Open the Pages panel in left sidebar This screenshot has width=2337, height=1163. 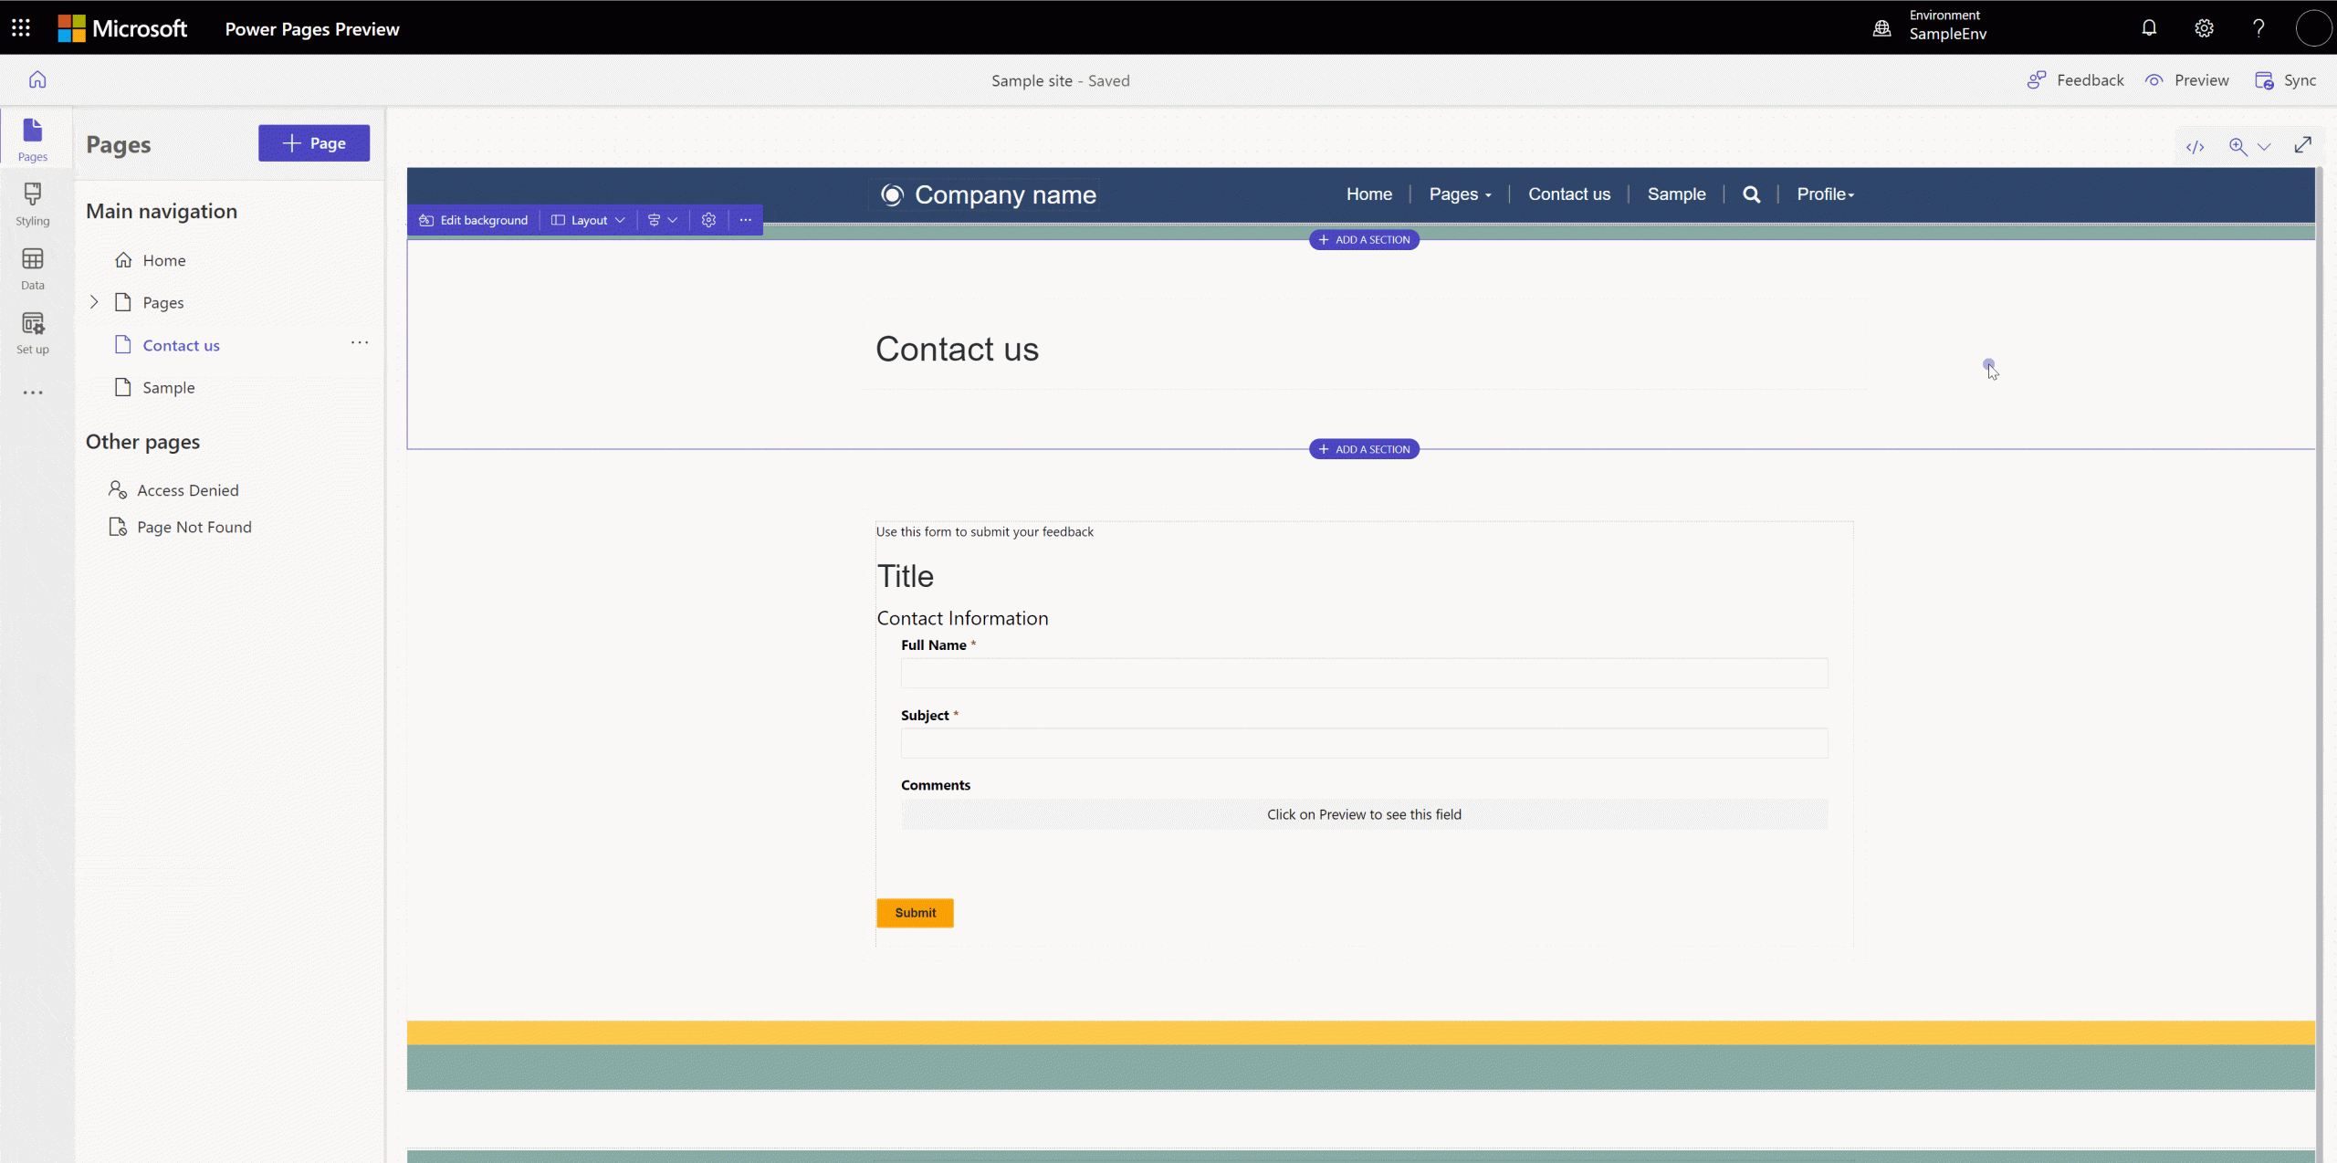point(33,137)
